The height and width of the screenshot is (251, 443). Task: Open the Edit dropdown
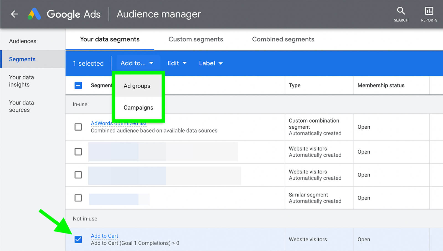coord(177,63)
